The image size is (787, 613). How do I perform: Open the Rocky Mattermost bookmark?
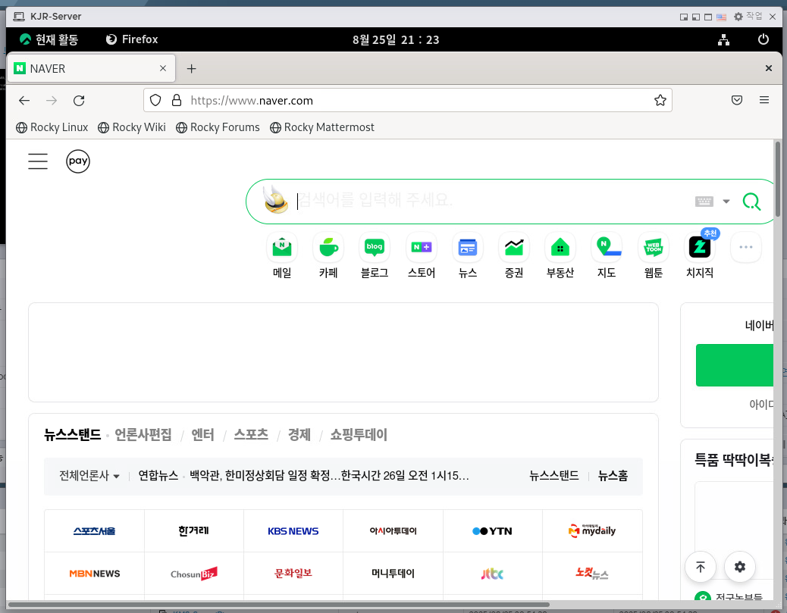click(321, 127)
